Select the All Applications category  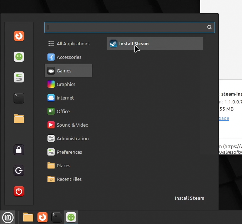69,44
